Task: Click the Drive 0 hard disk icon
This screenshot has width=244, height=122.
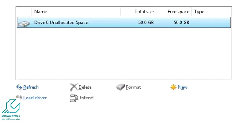Action: click(24, 24)
